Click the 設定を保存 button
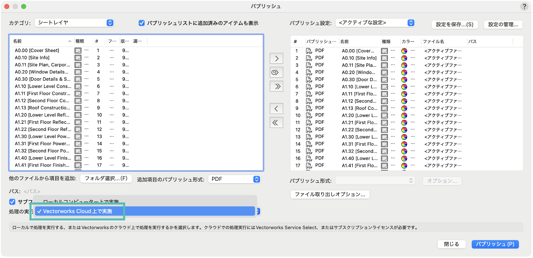The height and width of the screenshot is (258, 533). (454, 25)
